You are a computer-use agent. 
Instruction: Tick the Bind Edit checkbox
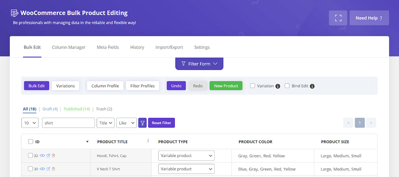pyautogui.click(x=287, y=86)
